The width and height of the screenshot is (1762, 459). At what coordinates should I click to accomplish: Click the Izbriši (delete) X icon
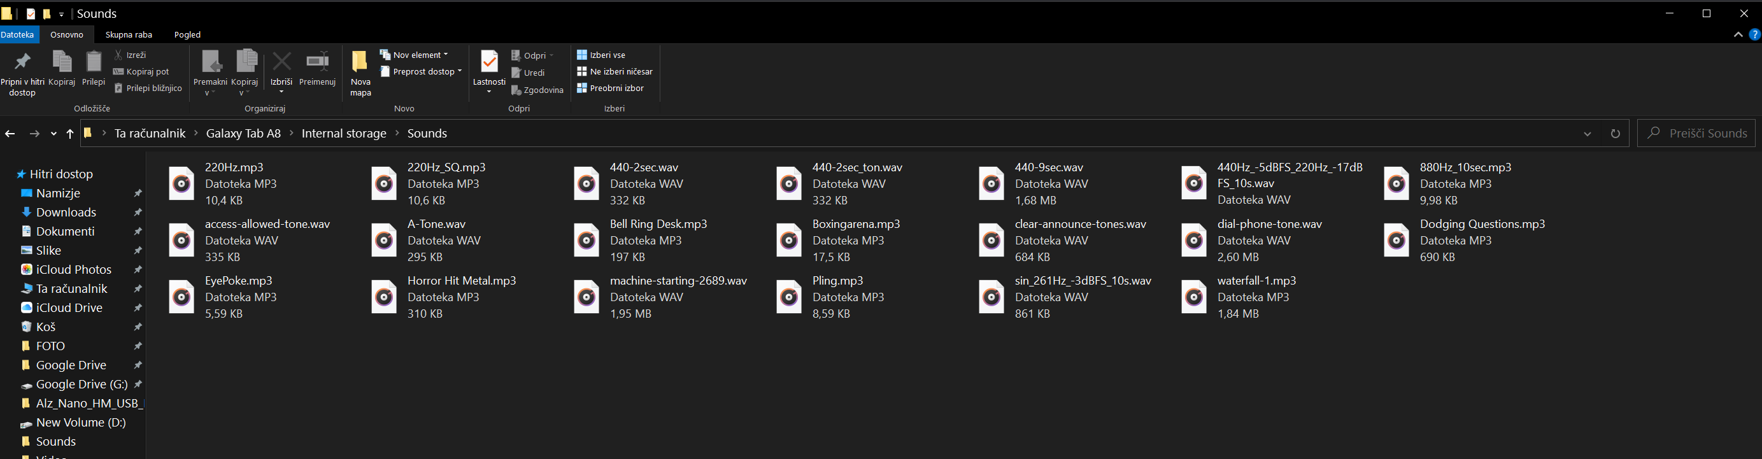(281, 63)
